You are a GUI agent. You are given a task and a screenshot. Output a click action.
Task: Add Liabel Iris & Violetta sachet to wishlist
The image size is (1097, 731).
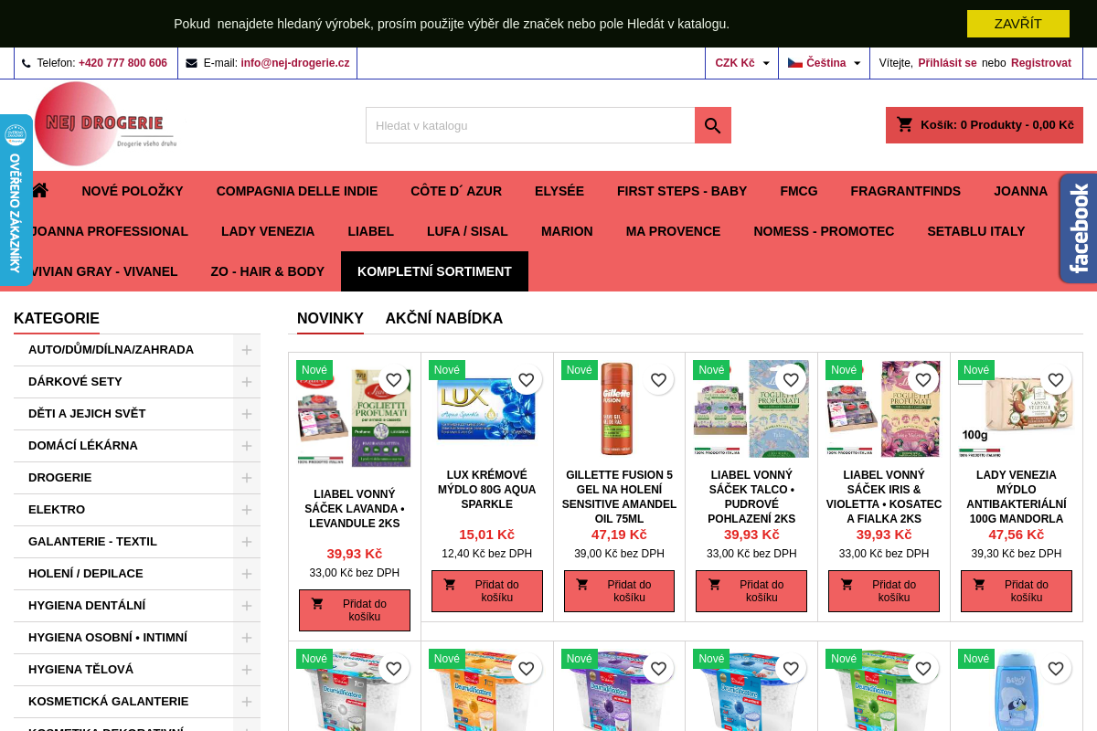tap(923, 380)
